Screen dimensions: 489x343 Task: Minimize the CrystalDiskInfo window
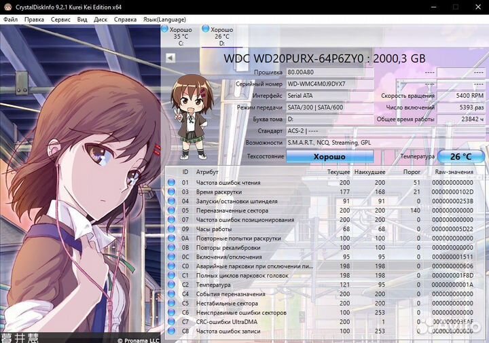tap(434, 7)
